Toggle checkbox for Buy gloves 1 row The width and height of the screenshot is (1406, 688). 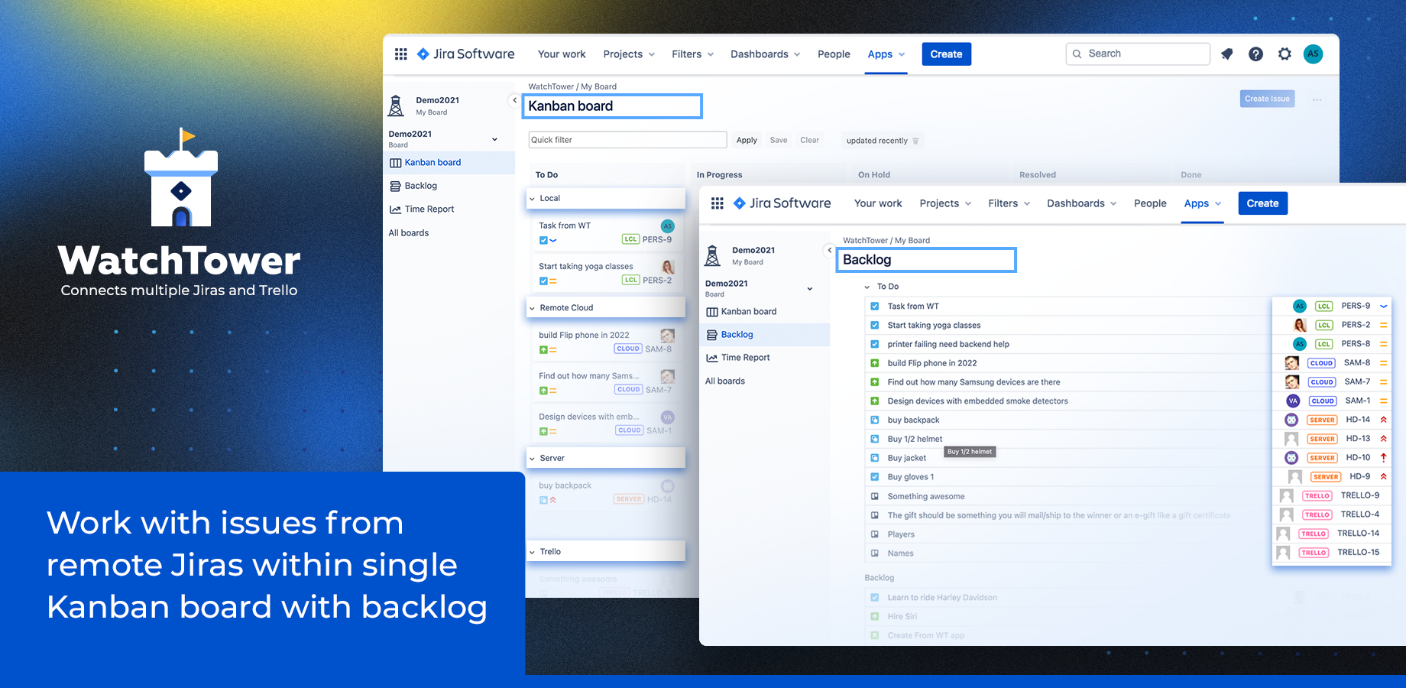coord(875,477)
